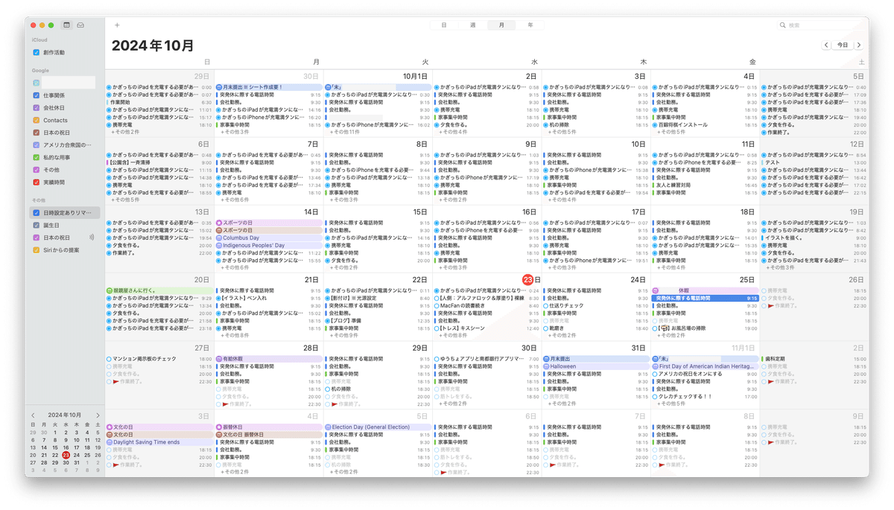Complete マンション掲示板のチェック reminder circle
Image resolution: width=894 pixels, height=510 pixels.
[110, 359]
